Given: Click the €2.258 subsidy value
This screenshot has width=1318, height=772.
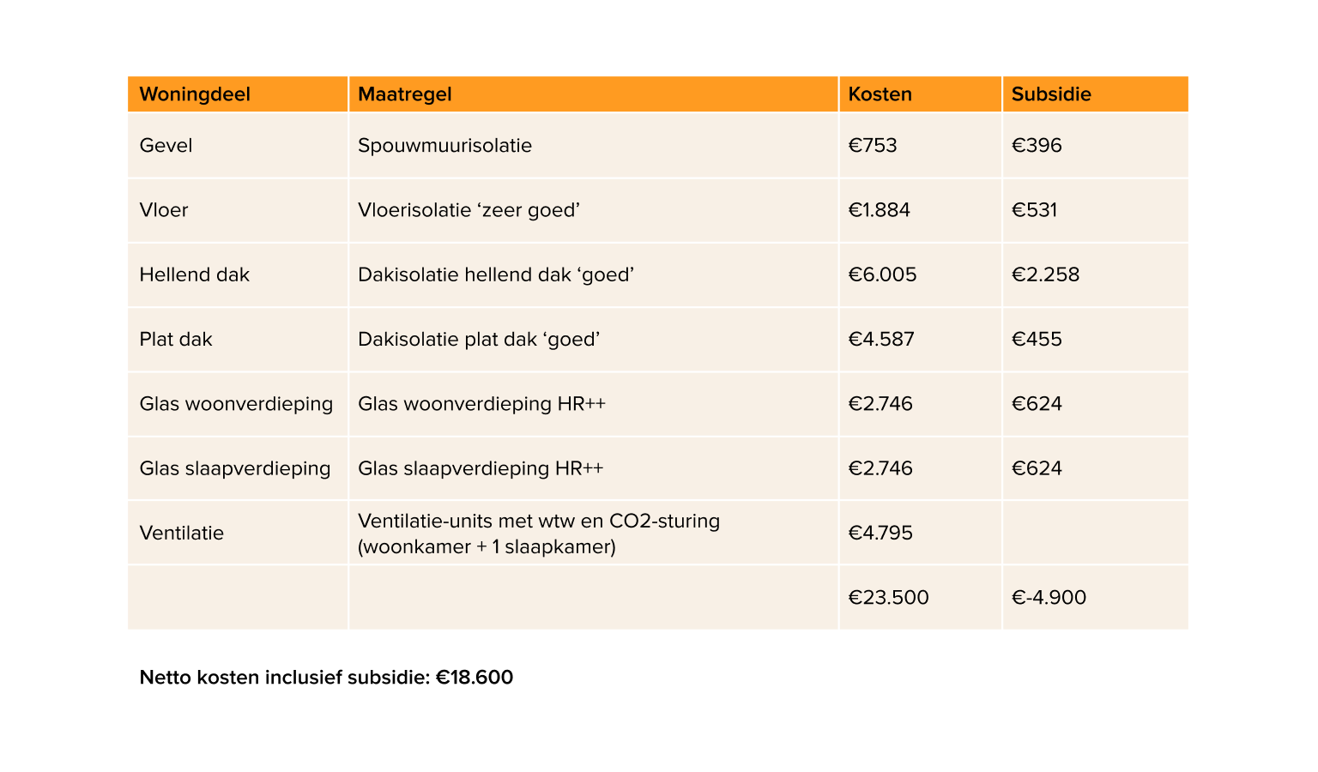Looking at the screenshot, I should 1045,274.
